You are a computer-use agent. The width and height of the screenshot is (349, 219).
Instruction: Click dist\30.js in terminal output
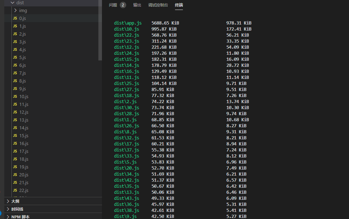pos(127,108)
